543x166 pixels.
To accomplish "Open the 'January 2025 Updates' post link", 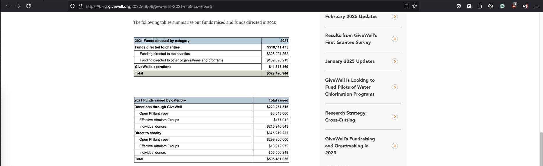I will [350, 61].
